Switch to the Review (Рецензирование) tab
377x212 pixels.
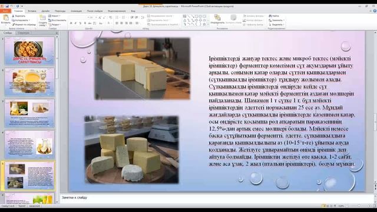pos(117,11)
